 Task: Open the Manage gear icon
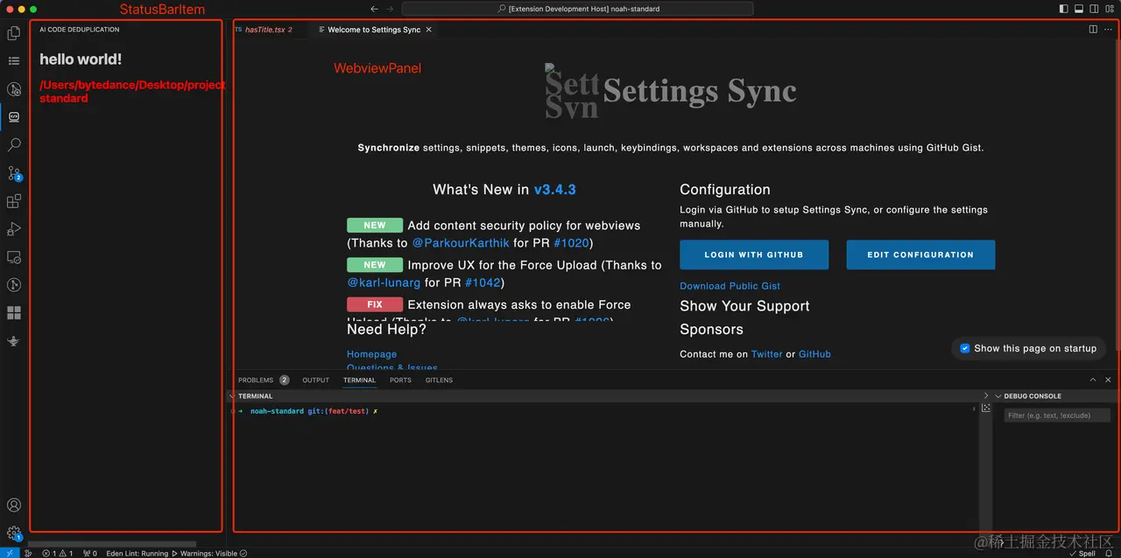pyautogui.click(x=13, y=533)
